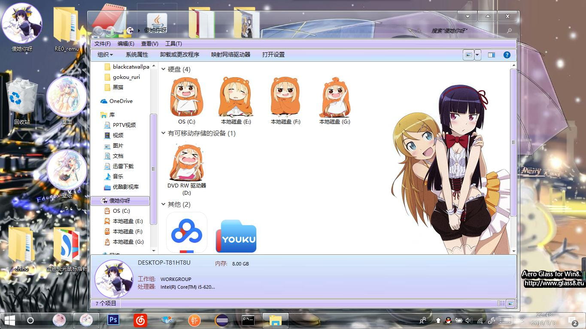Open the YOUKU library item
Viewport: 586px width, 329px height.
point(236,236)
